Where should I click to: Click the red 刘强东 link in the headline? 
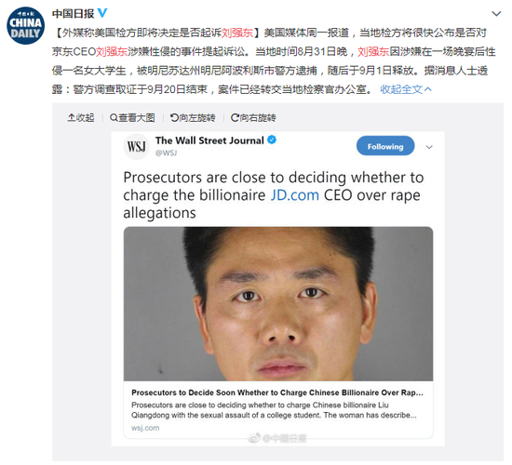(x=237, y=33)
